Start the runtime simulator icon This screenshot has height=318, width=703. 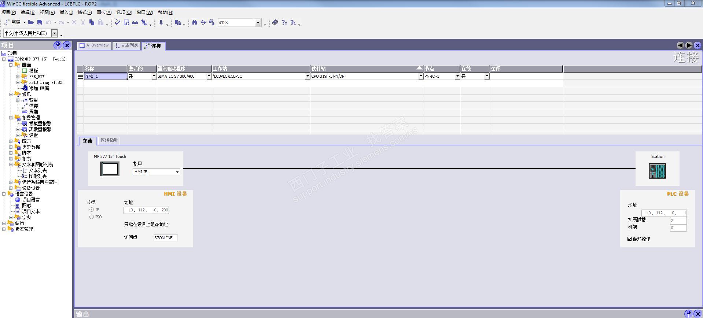pos(126,22)
